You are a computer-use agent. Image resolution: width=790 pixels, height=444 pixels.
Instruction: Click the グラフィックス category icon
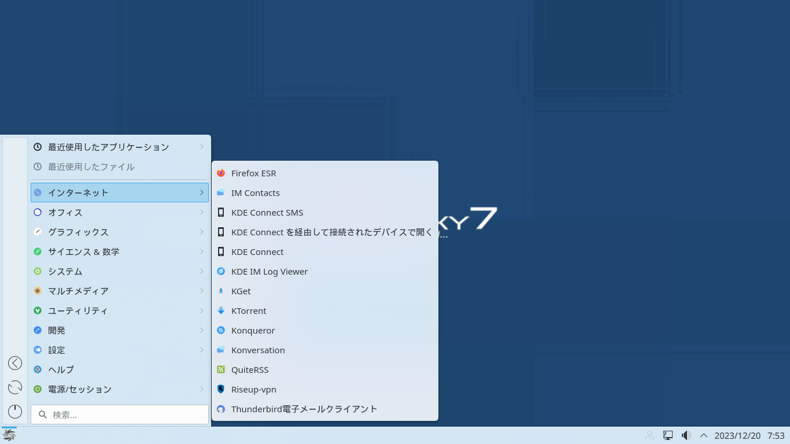coord(38,232)
